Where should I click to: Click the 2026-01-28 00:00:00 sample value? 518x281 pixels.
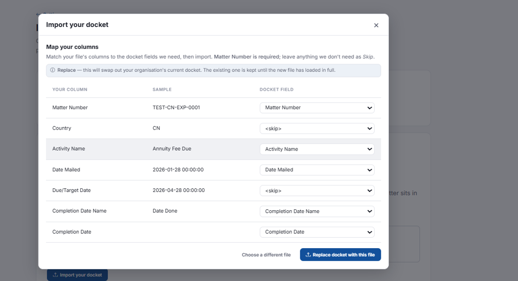coord(178,170)
